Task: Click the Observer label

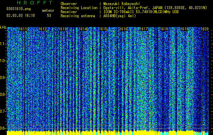Action: pos(69,4)
